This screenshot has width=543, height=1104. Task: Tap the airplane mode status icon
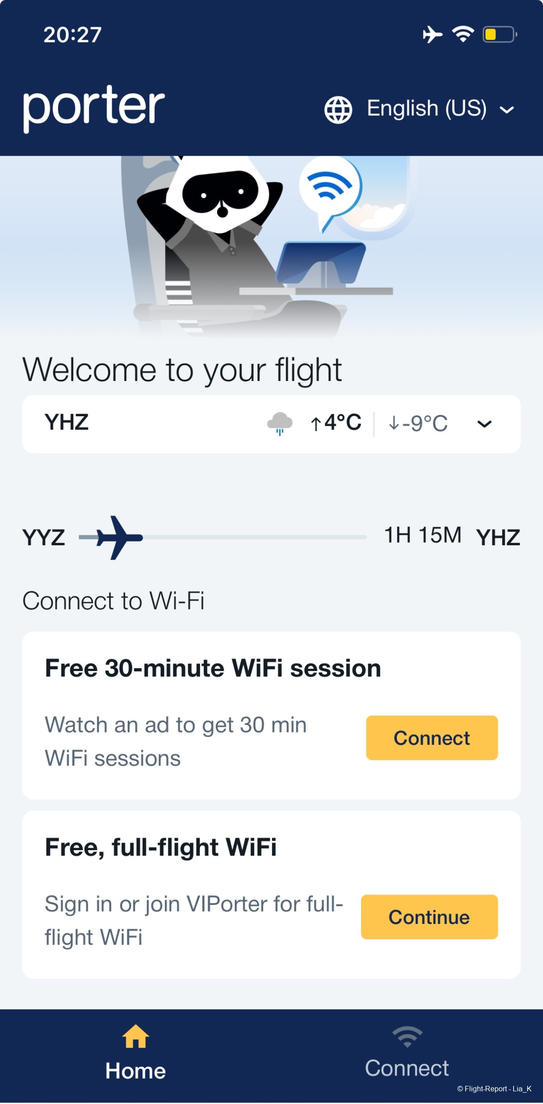[432, 34]
